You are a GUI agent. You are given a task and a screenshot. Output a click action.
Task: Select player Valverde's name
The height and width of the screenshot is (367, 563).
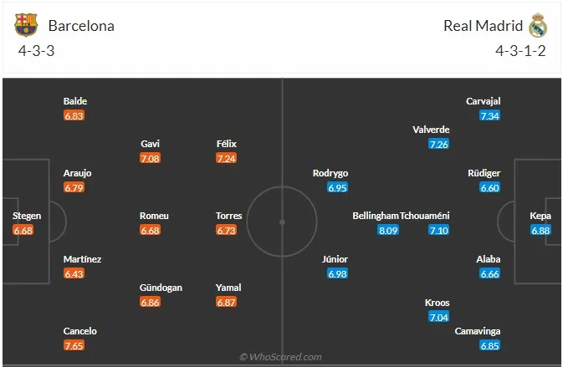431,130
